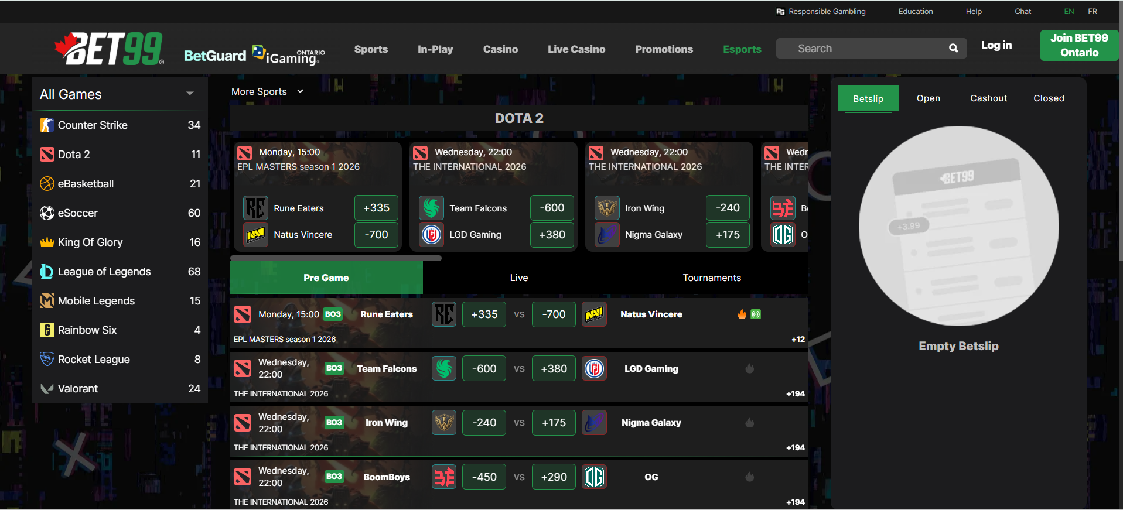Click the Rainbow Six icon
This screenshot has height=510, width=1123.
click(47, 330)
